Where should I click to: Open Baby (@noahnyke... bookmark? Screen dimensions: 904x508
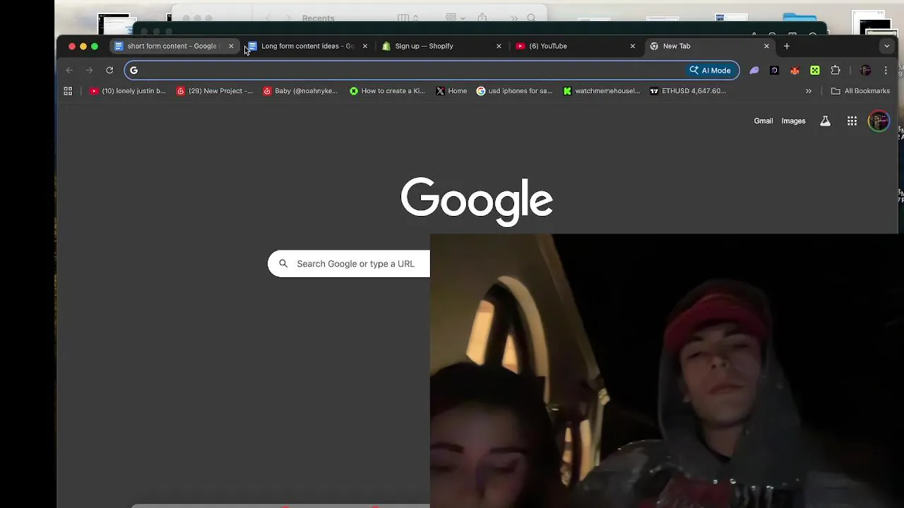pyautogui.click(x=300, y=90)
